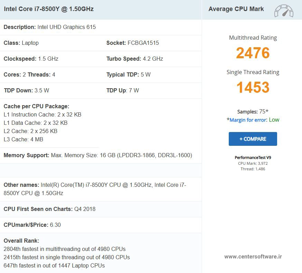Click TDP Up: 7 W entry
The height and width of the screenshot is (273, 302).
point(123,91)
